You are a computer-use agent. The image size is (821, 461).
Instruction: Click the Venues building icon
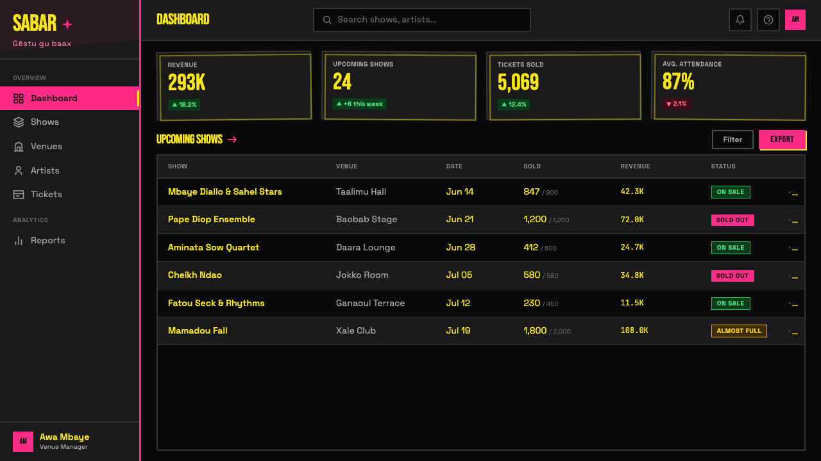tap(19, 147)
